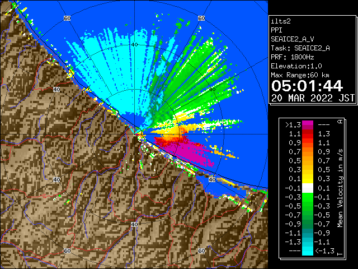358x269 pixels.
Task: Click the time display 05:01:44
Action: point(307,86)
